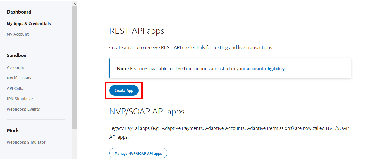The image size is (383, 159).
Task: Go to My Account in sidebar
Action: pos(18,34)
